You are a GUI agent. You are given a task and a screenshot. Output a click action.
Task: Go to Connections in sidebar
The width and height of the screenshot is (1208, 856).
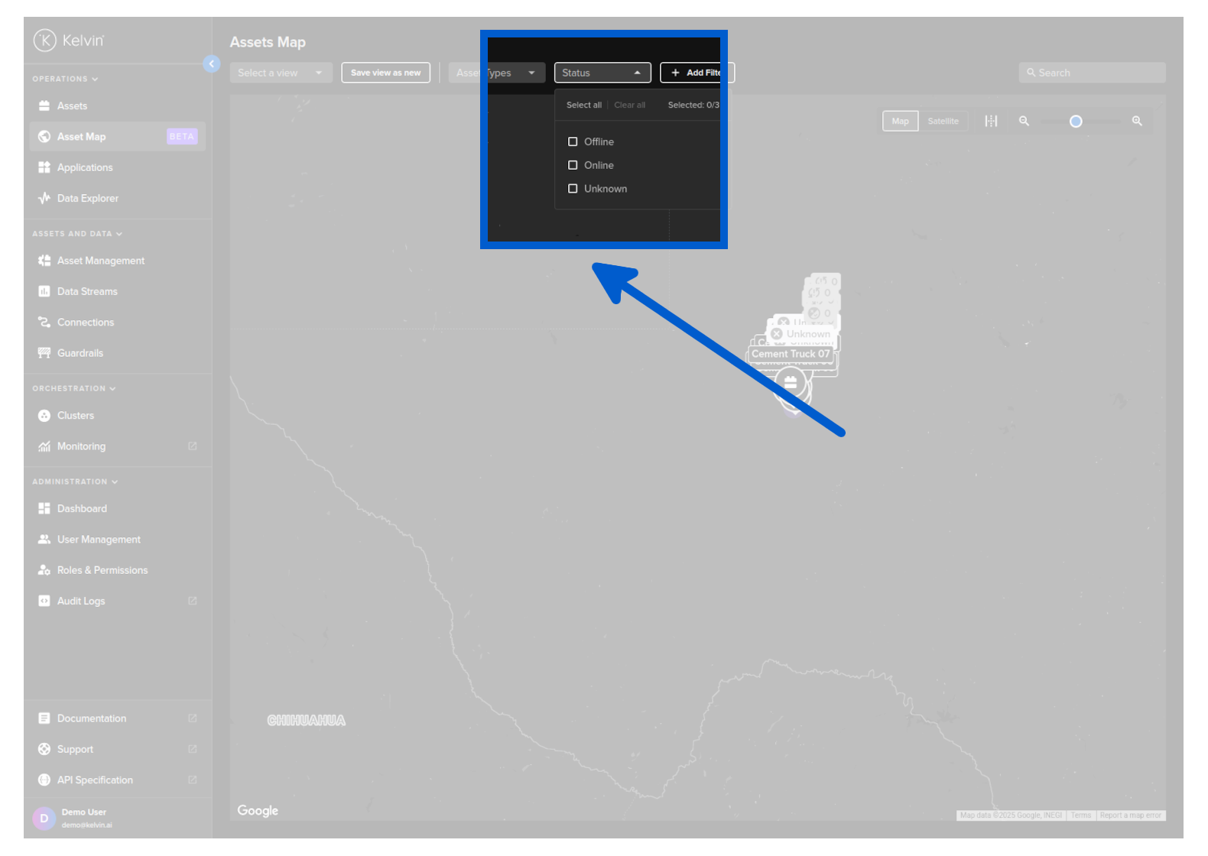(85, 323)
